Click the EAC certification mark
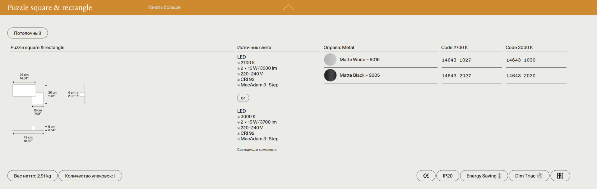Screen dimensions: 597x189 560,176
